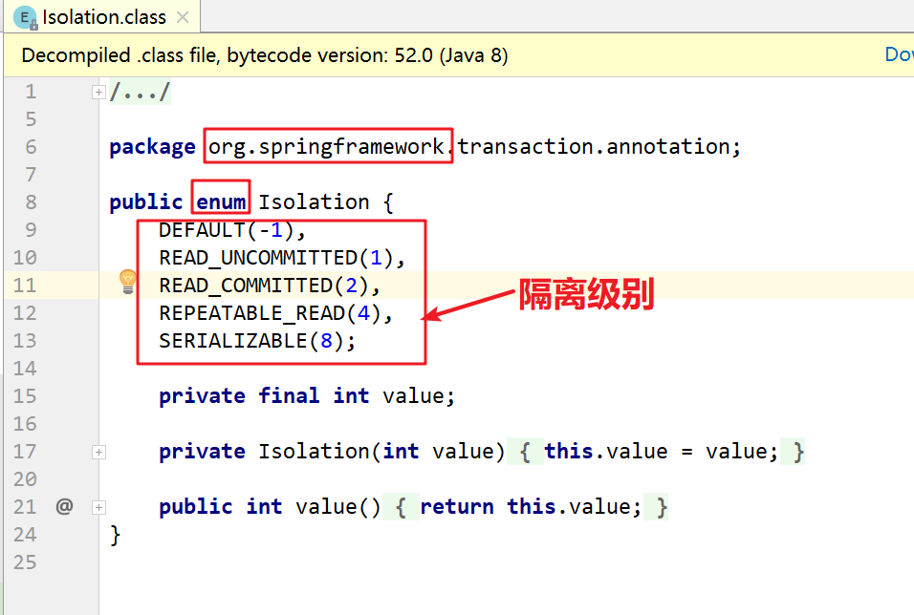
Task: Close the Isolation.class tab
Action: click(x=183, y=17)
